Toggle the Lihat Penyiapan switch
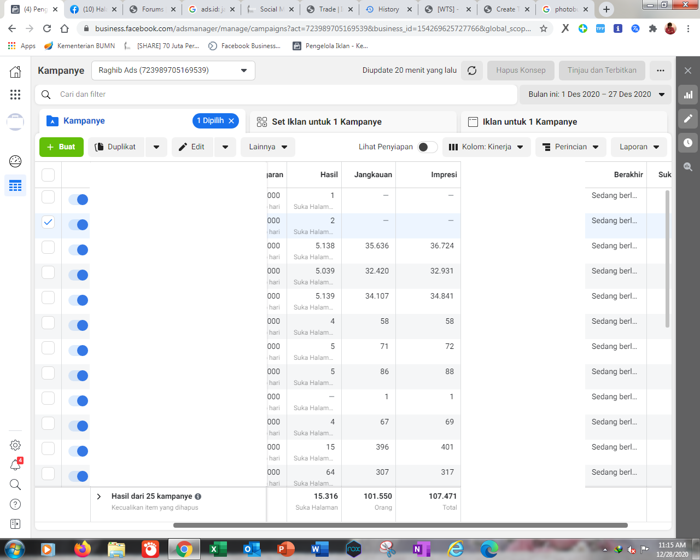This screenshot has height=560, width=700. 428,147
